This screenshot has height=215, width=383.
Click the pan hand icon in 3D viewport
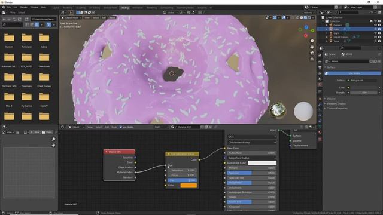(x=312, y=47)
